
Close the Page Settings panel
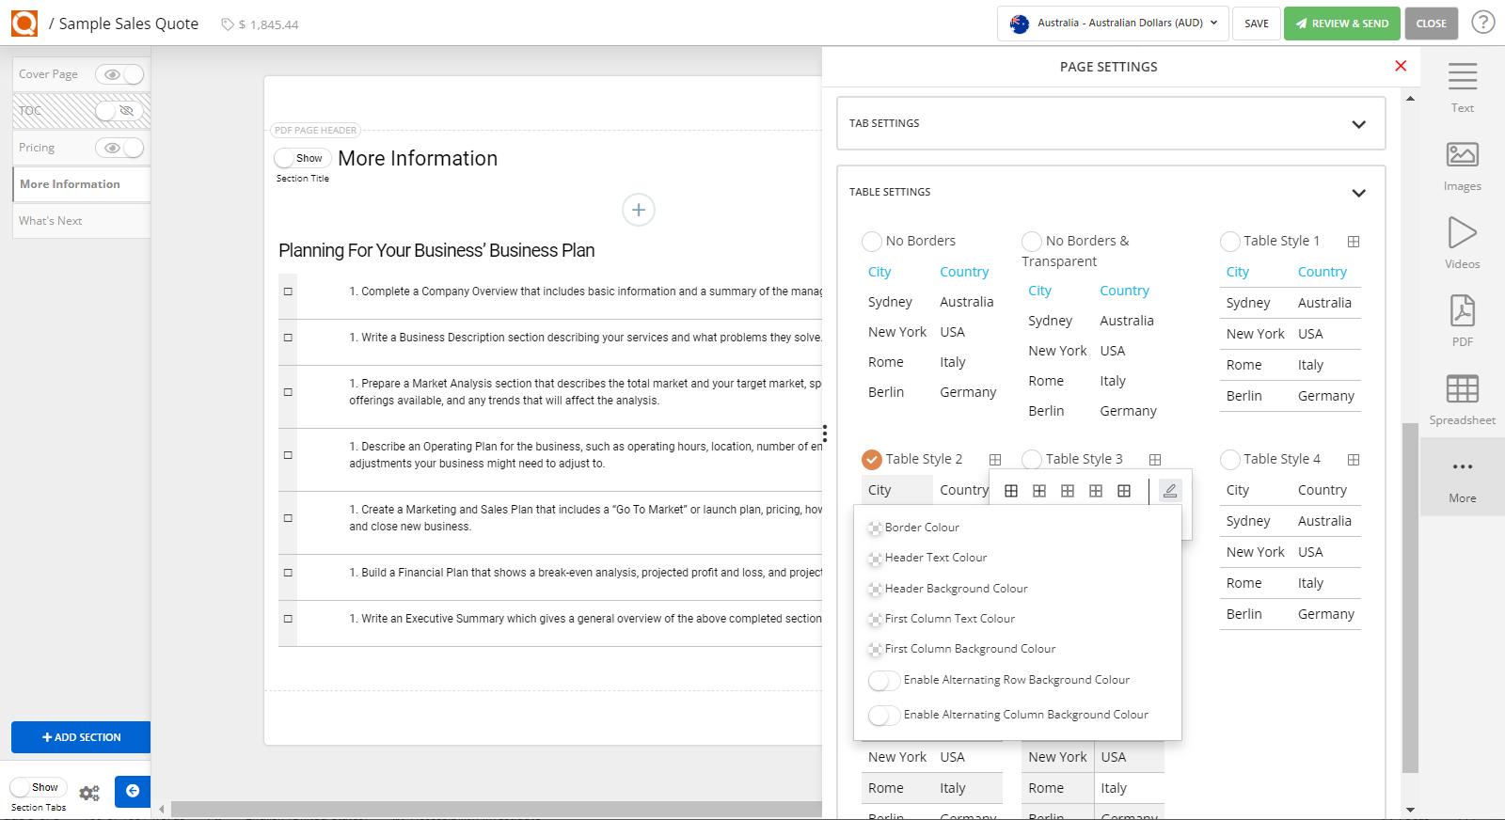click(x=1401, y=66)
